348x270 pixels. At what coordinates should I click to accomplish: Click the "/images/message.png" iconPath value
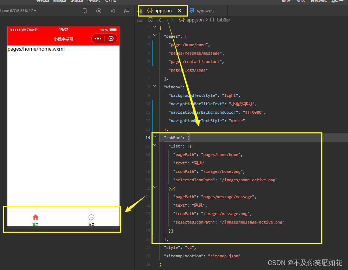(x=225, y=214)
